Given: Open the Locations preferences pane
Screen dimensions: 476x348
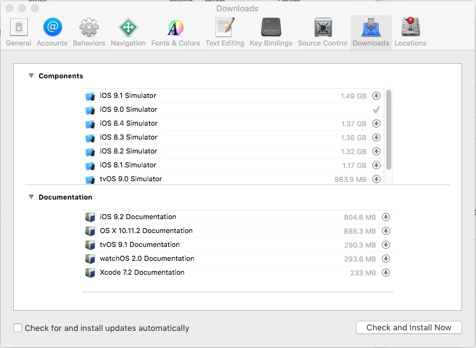Looking at the screenshot, I should 410,32.
